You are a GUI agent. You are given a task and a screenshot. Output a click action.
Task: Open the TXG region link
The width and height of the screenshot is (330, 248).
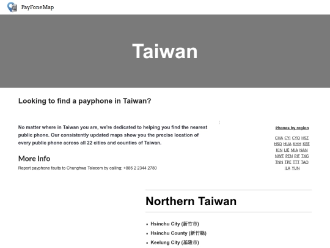pyautogui.click(x=305, y=156)
